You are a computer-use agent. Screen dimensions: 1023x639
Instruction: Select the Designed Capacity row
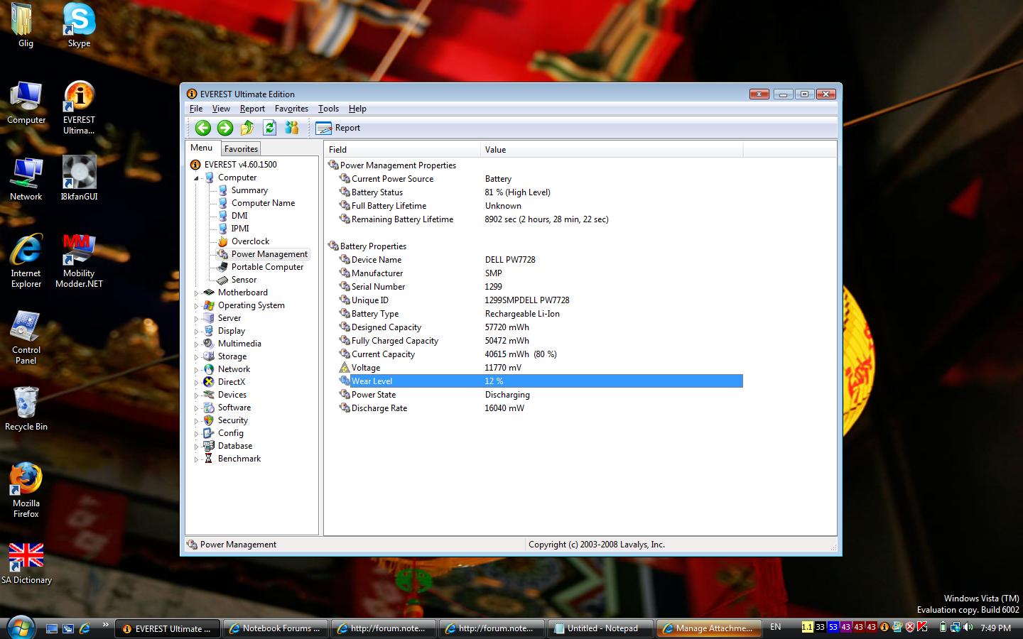tap(541, 327)
